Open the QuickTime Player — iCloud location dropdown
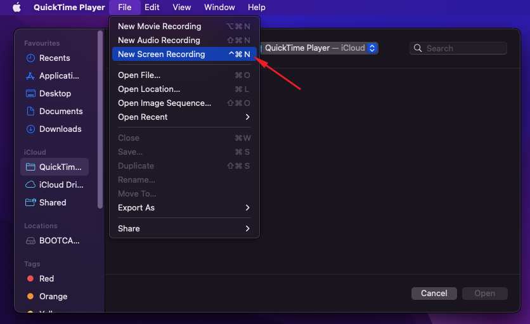This screenshot has height=324, width=530. [319, 48]
